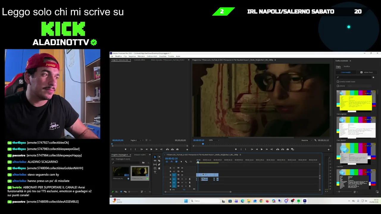Open the Sequenza menu
This screenshot has height=214, width=381.
point(132,56)
